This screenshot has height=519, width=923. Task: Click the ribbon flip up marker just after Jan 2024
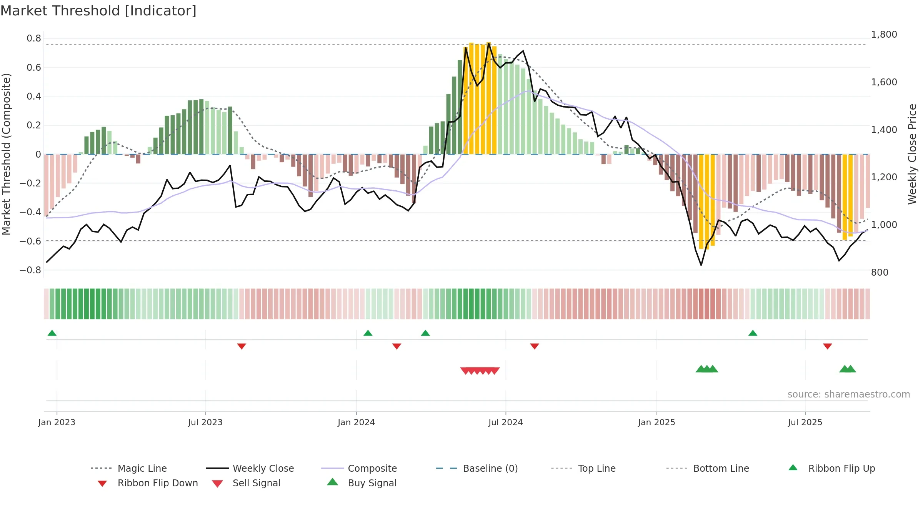coord(368,333)
